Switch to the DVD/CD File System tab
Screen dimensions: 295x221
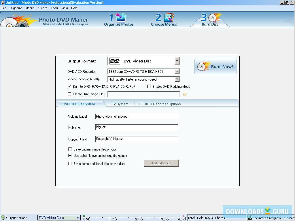click(79, 104)
